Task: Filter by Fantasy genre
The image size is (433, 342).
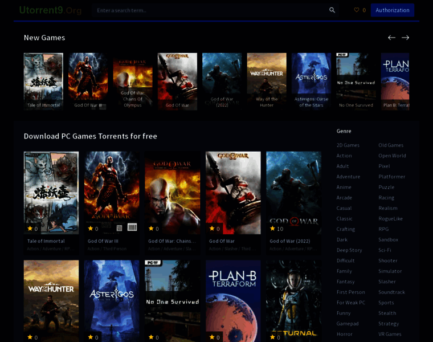Action: point(345,282)
